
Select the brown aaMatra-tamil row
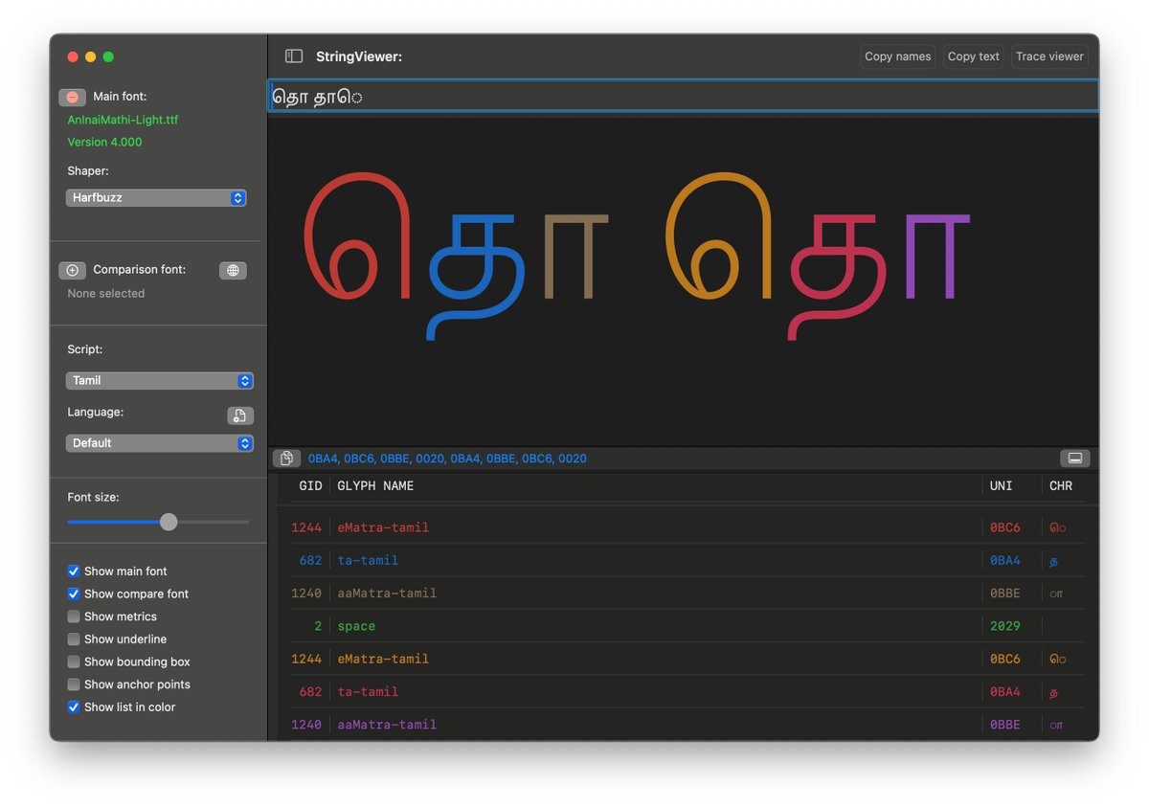click(x=687, y=594)
